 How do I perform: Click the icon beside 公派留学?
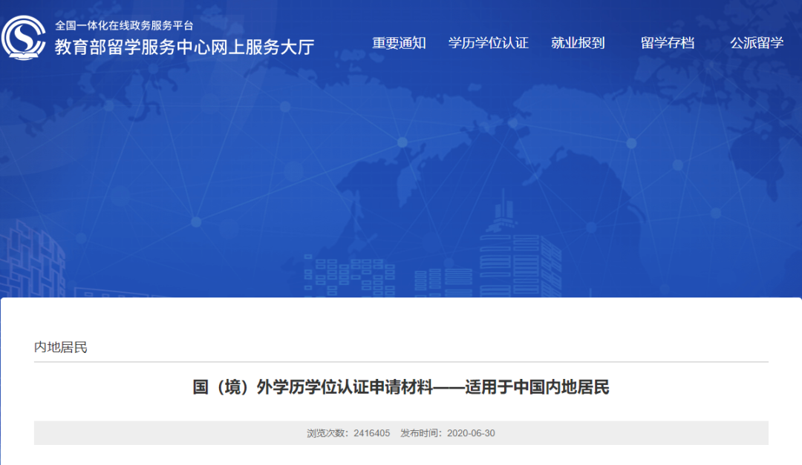723,43
